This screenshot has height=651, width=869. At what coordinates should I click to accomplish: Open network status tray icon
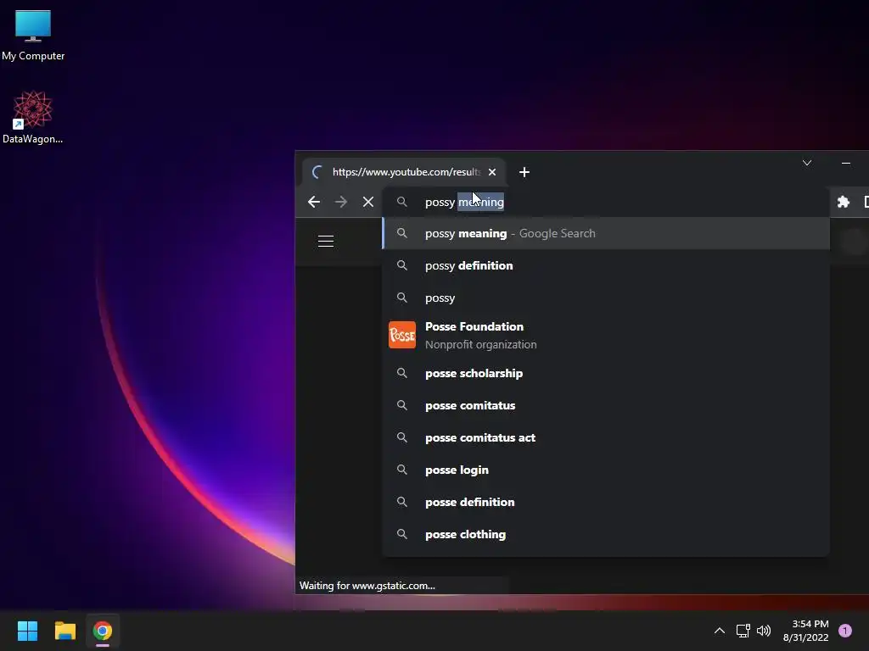click(743, 631)
